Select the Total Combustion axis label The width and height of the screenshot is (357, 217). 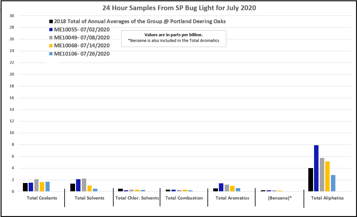(x=184, y=198)
